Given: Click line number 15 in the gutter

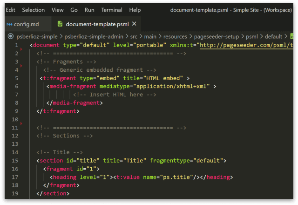Looking at the screenshot, I should (x=16, y=161).
